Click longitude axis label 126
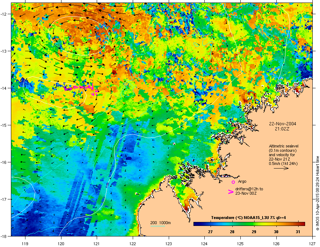 point(276,243)
